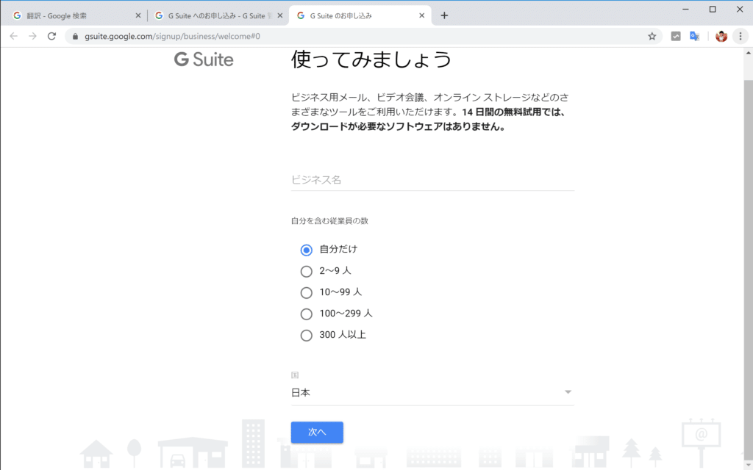
Task: Click the dropdown arrow beside 日本
Action: click(x=567, y=392)
